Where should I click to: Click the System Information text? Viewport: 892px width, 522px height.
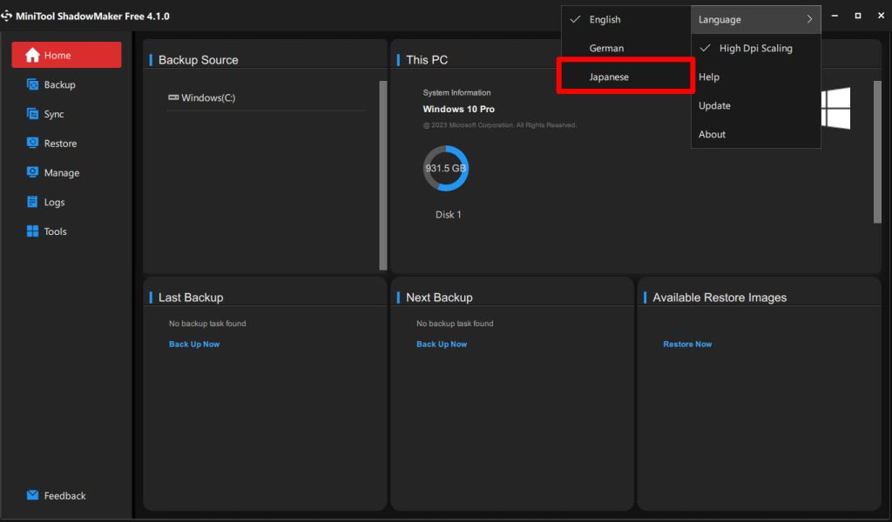[456, 92]
